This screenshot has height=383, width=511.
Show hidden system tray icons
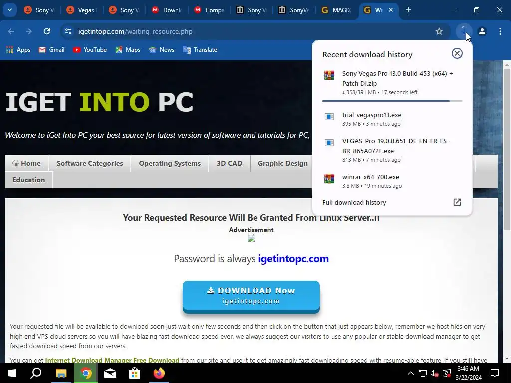411,373
